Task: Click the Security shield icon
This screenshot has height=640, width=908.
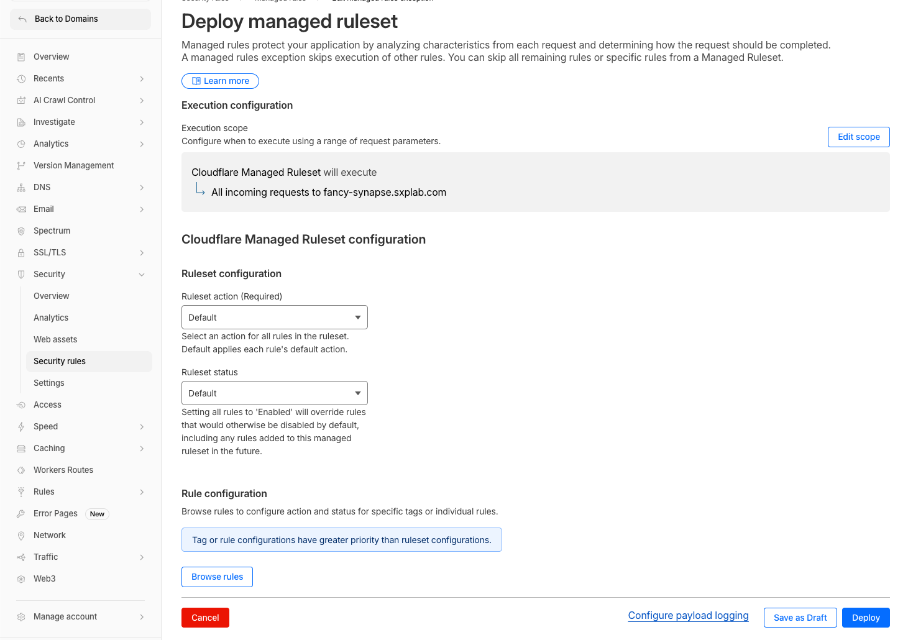Action: 21,274
